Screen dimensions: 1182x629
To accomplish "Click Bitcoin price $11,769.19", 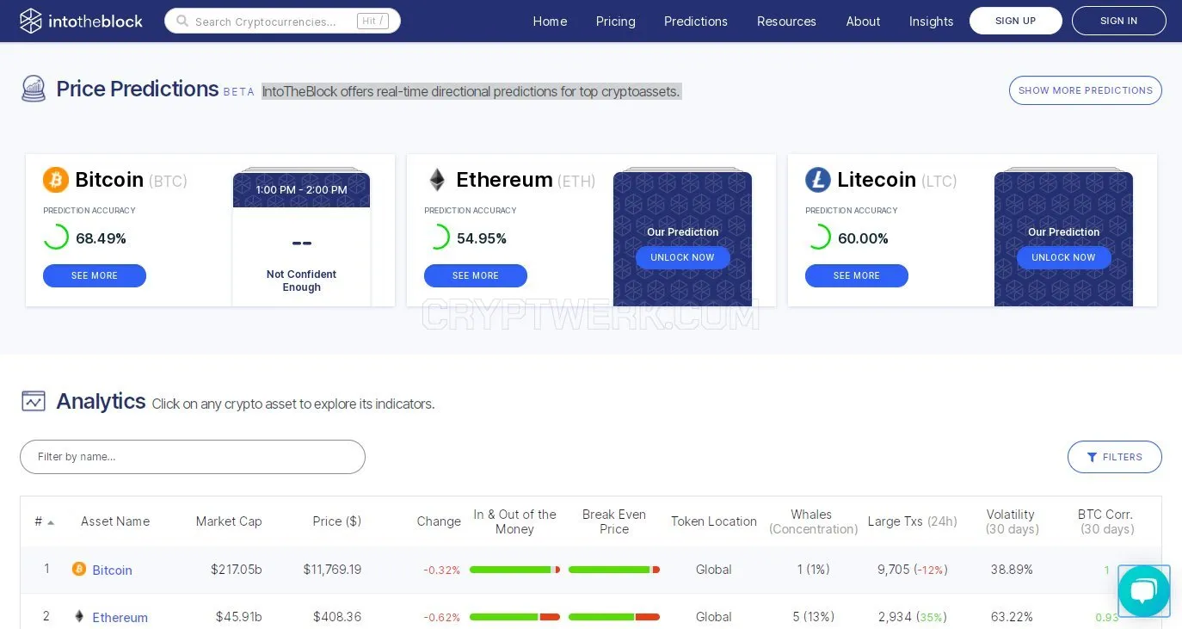I will (332, 570).
